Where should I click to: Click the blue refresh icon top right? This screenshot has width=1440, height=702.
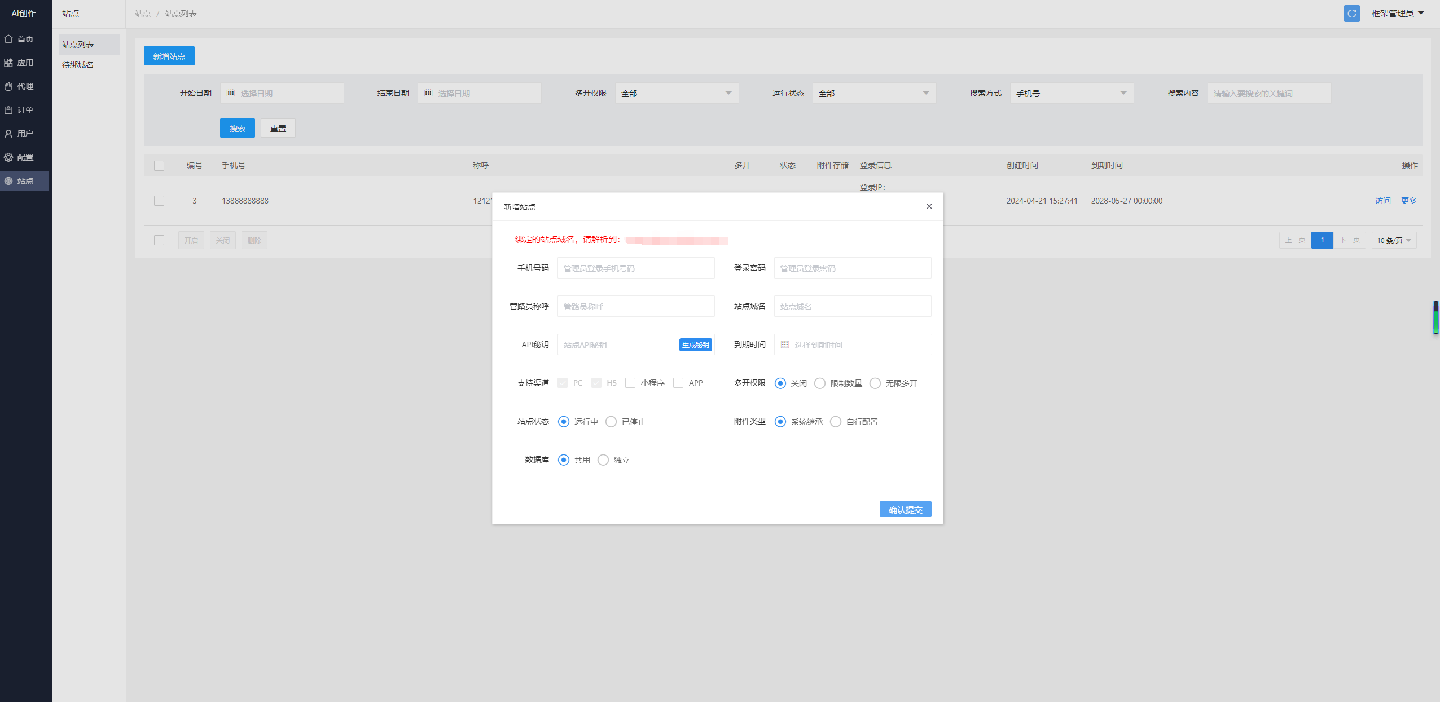coord(1351,14)
